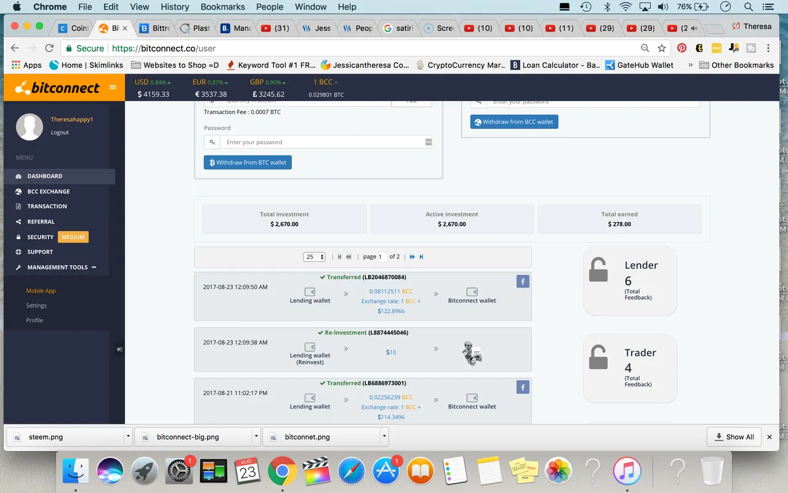Click Show All downloads

734,437
